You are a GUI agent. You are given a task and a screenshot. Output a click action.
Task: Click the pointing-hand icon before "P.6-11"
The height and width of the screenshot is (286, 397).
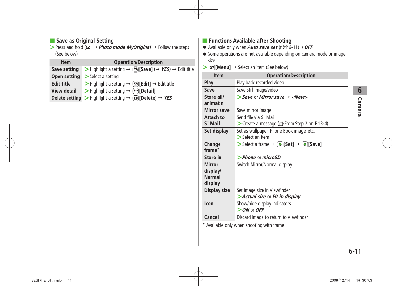pos(283,47)
